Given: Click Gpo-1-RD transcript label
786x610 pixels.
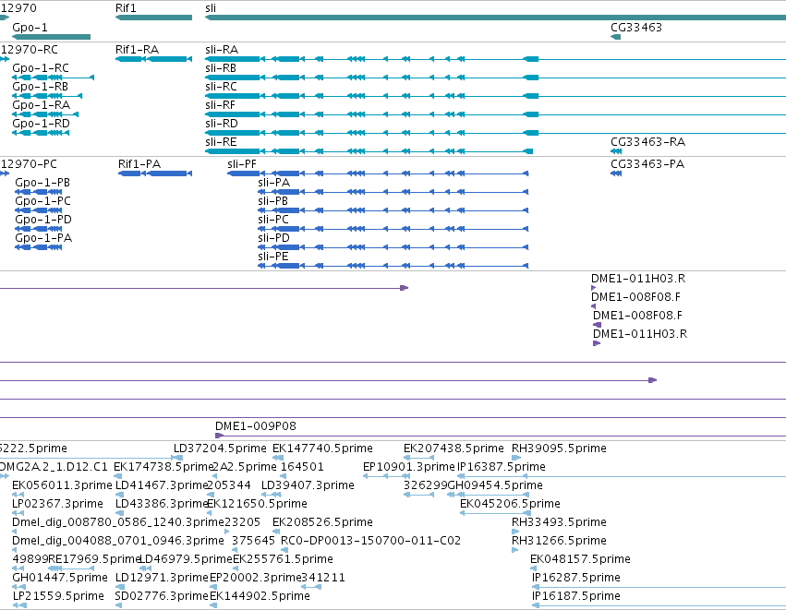Looking at the screenshot, I should (x=42, y=124).
